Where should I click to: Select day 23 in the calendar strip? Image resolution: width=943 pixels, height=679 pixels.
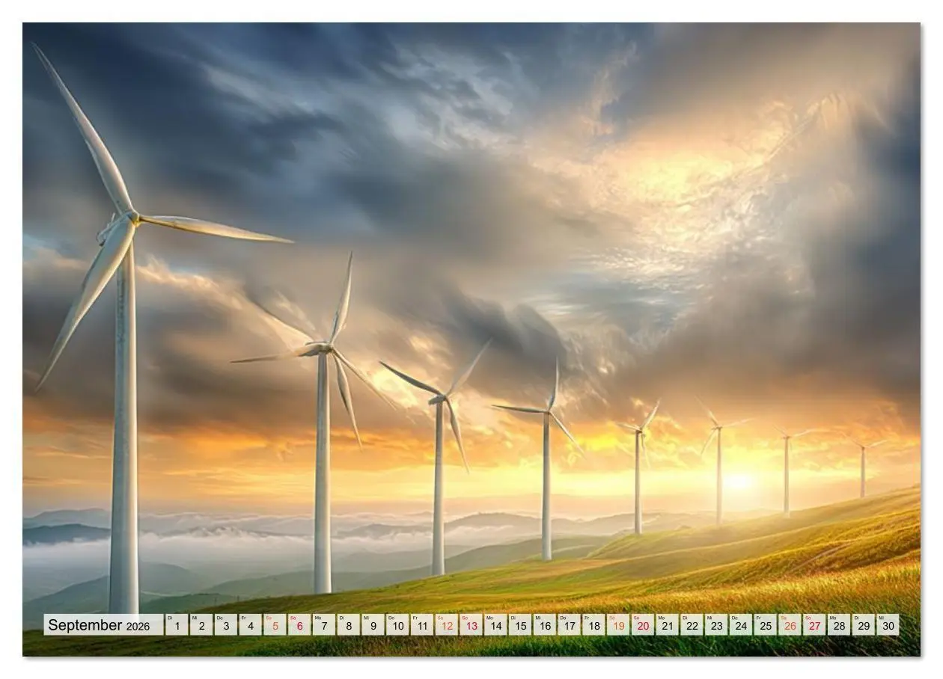716,625
